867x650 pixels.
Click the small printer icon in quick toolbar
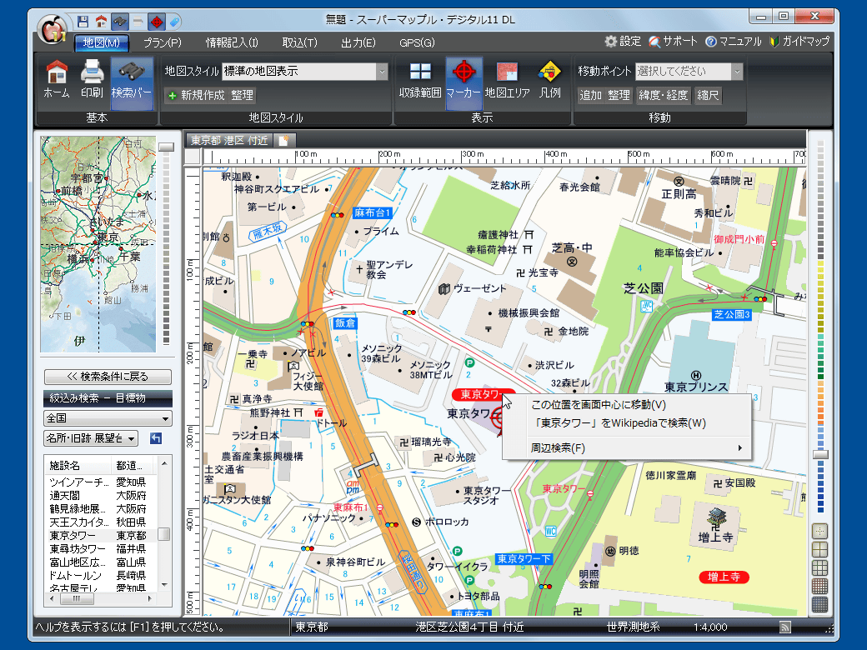click(x=138, y=22)
